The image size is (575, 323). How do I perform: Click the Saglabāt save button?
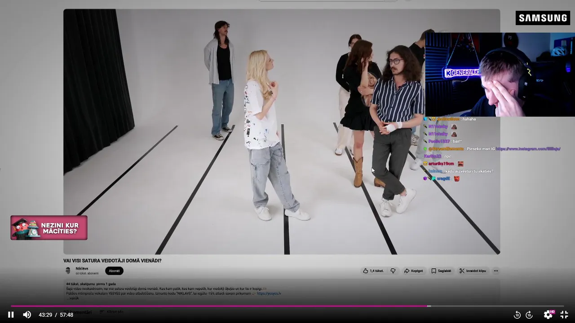(x=441, y=271)
